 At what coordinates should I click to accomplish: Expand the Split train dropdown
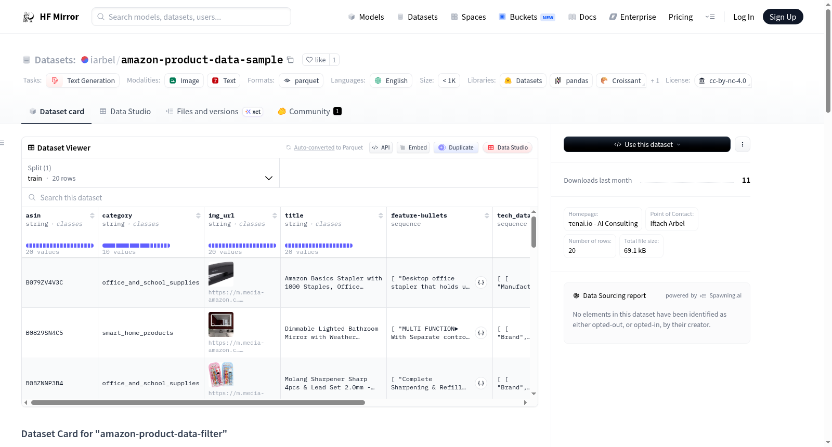(151, 173)
